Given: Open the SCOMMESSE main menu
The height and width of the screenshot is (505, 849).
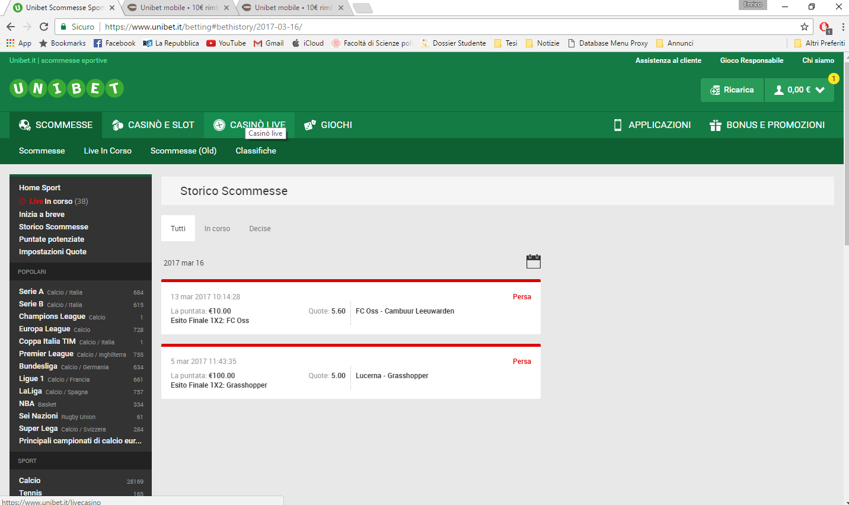Looking at the screenshot, I should point(56,125).
